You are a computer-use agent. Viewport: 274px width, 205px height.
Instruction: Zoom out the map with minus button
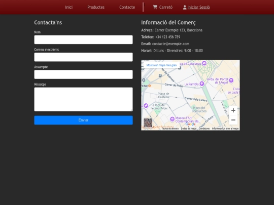233,120
